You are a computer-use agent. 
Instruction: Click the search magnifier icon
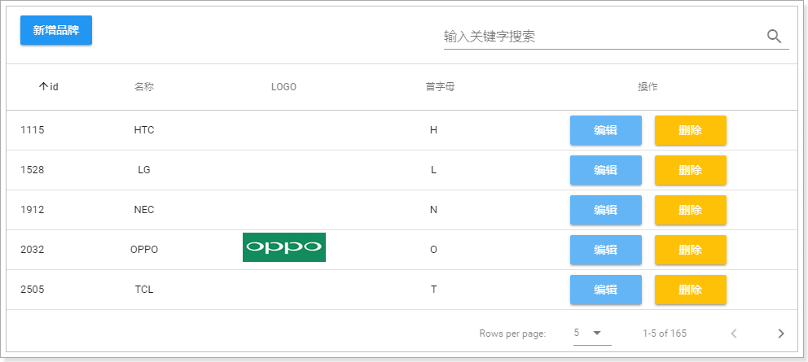click(x=774, y=37)
